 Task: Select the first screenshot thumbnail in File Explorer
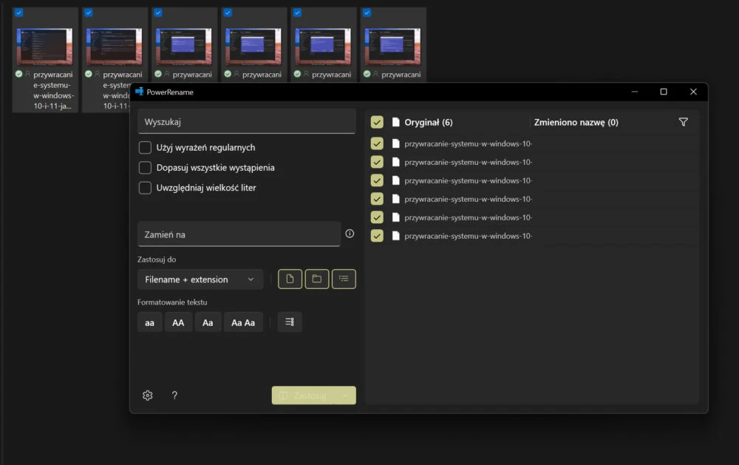tap(45, 47)
